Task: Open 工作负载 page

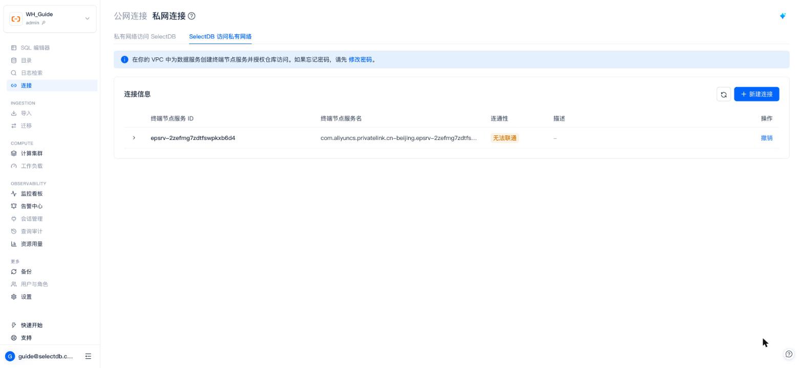Action: [31, 166]
